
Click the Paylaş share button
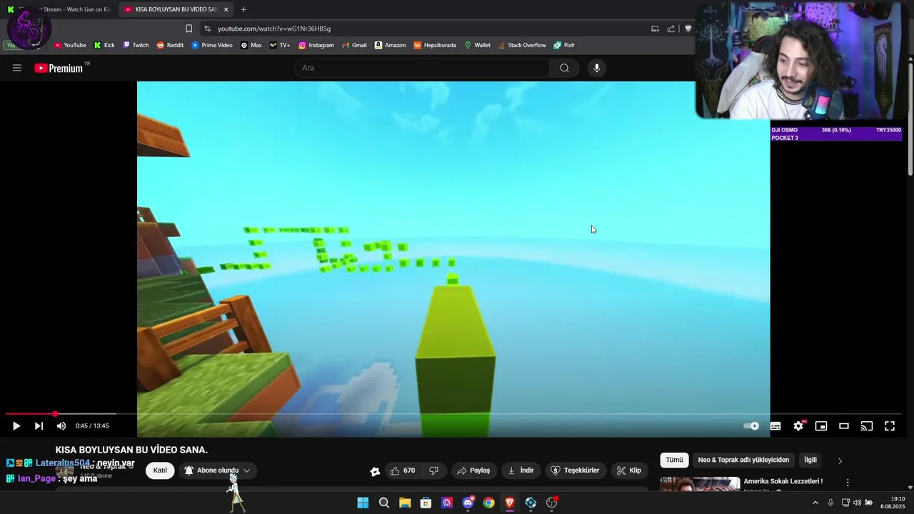click(473, 470)
